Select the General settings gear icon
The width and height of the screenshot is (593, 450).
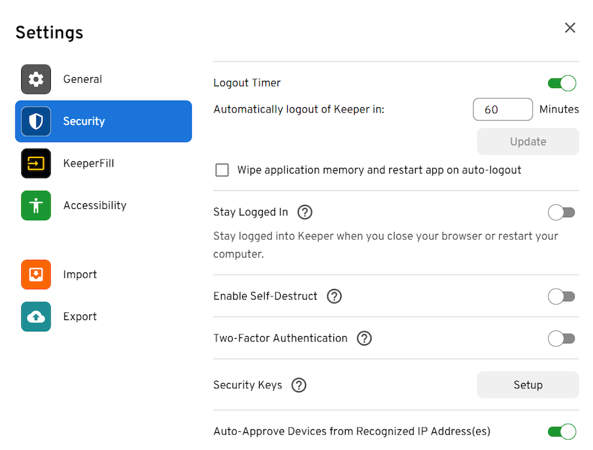click(35, 79)
